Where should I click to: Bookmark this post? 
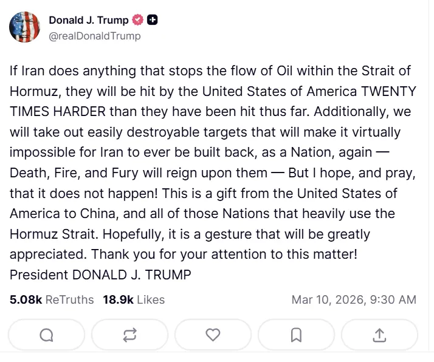pos(296,335)
